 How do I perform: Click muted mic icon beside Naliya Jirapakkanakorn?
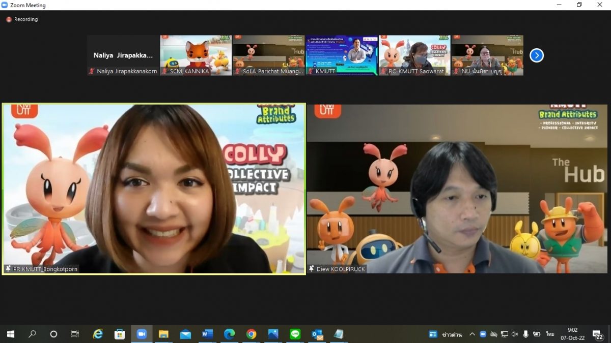[x=92, y=72]
